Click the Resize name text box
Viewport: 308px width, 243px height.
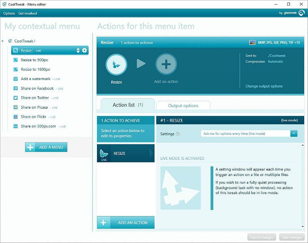26,50
